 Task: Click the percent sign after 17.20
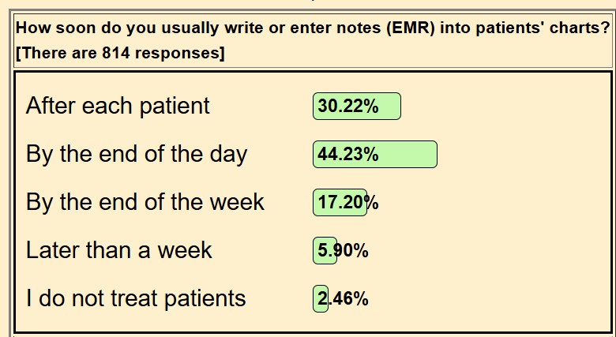371,203
